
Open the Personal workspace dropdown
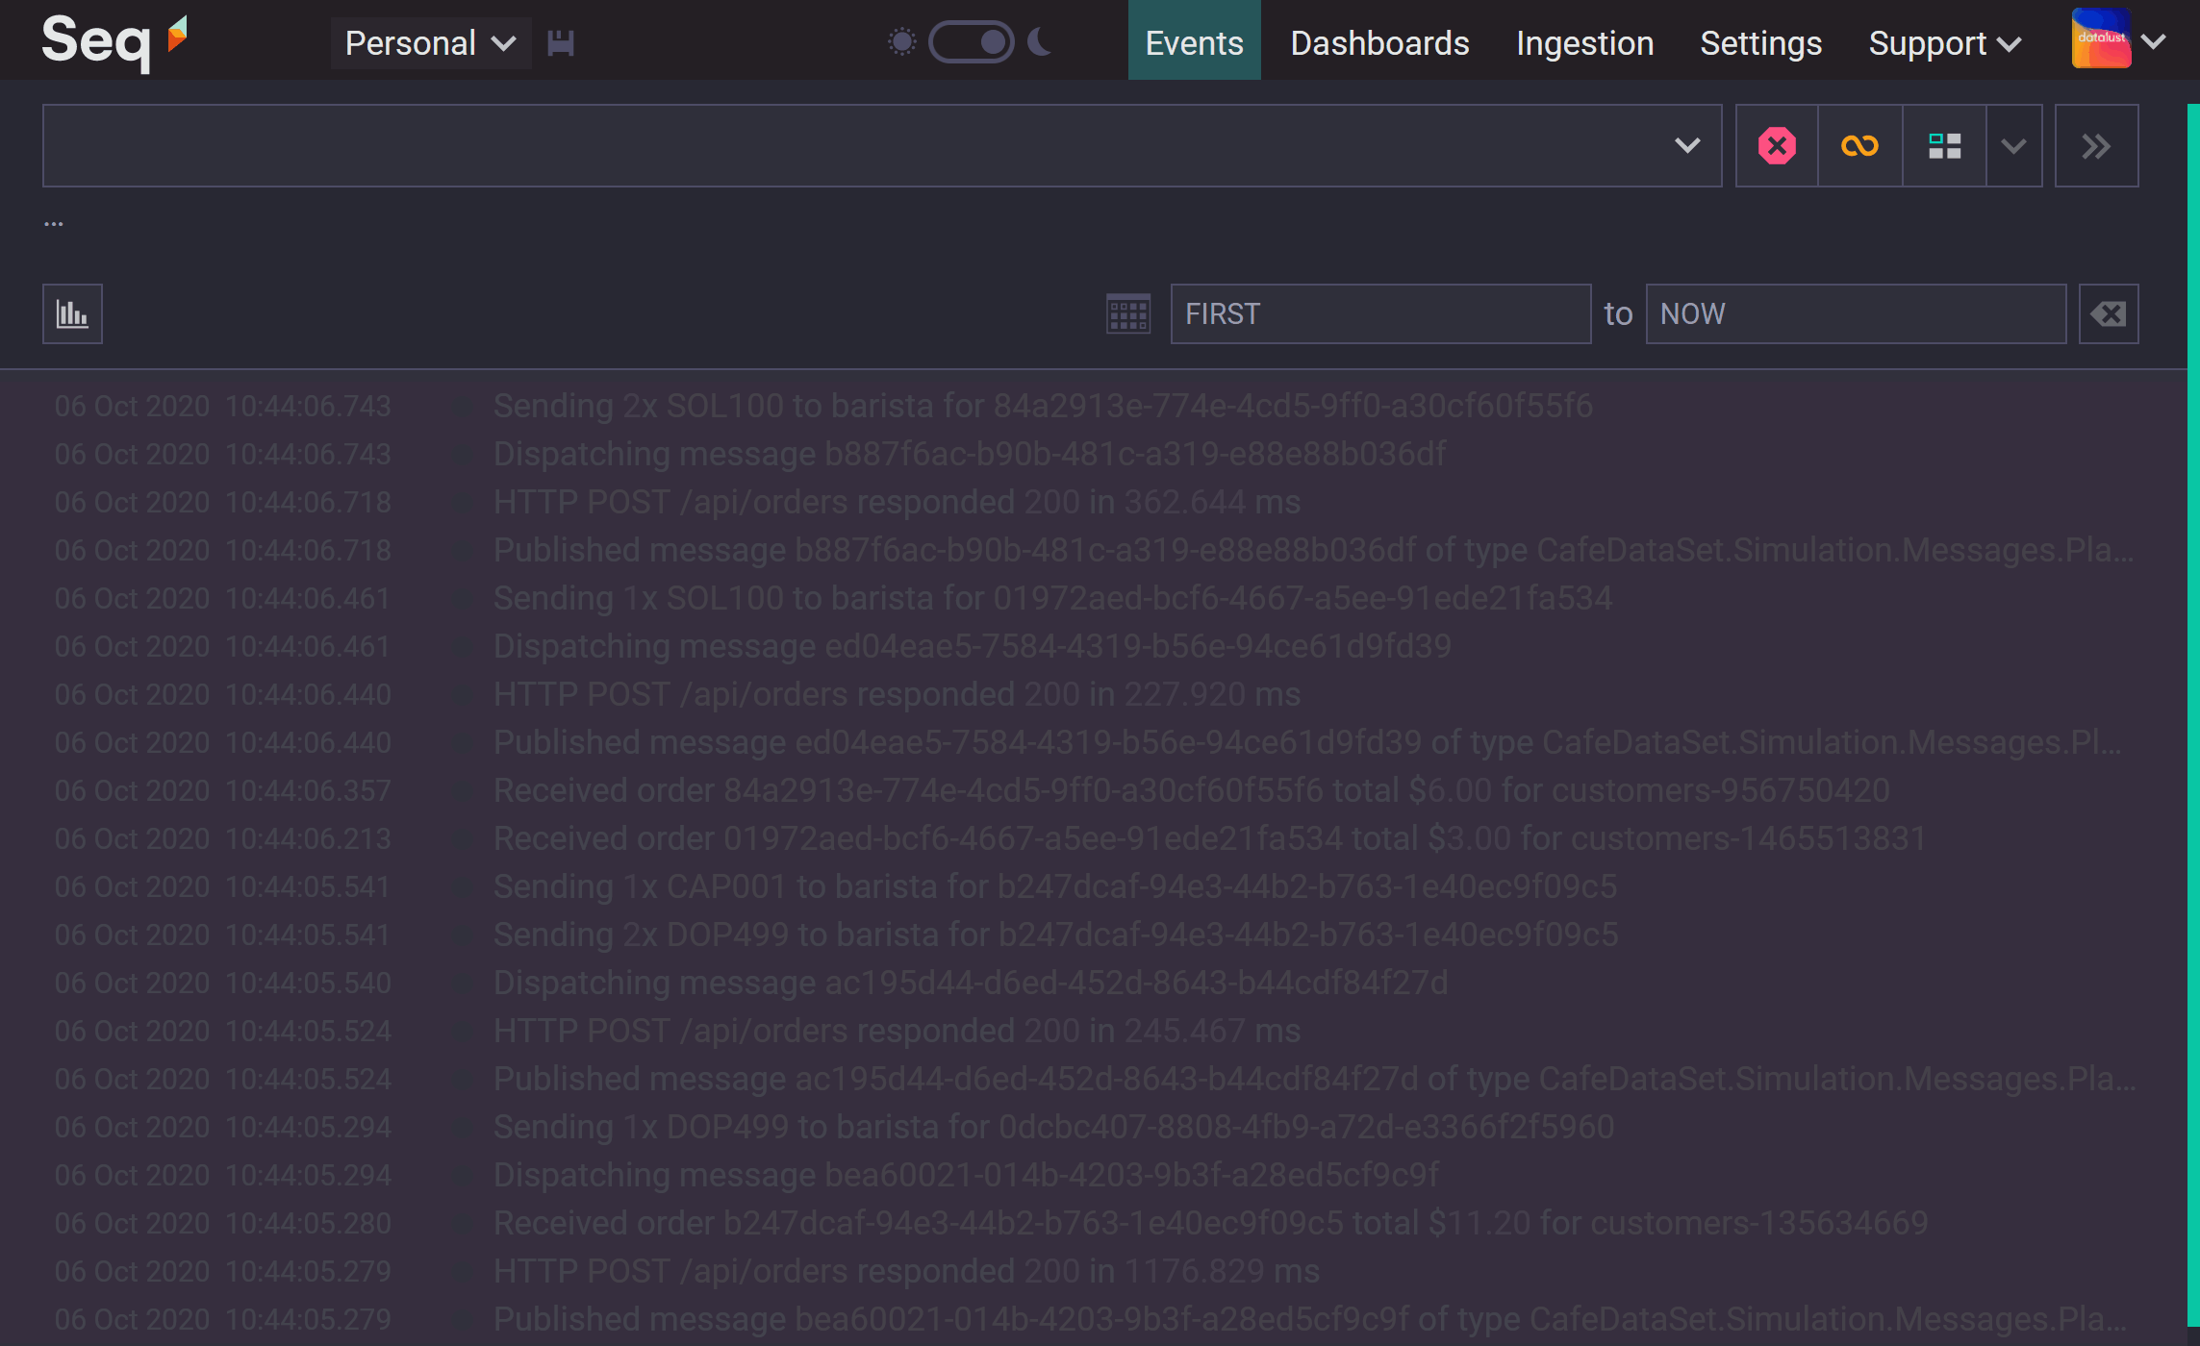click(x=430, y=43)
